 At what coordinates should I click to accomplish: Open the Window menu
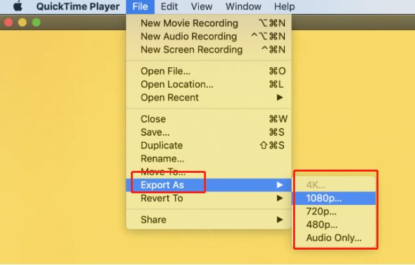tap(243, 6)
